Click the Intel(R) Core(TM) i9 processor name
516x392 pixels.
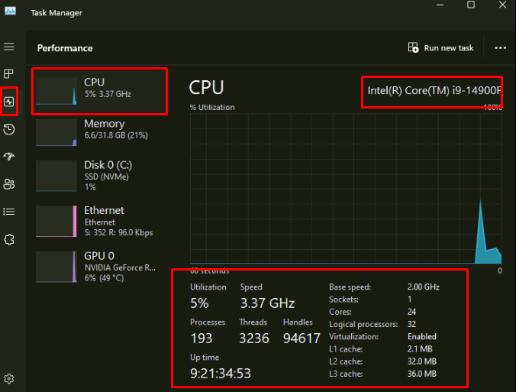[x=434, y=91]
